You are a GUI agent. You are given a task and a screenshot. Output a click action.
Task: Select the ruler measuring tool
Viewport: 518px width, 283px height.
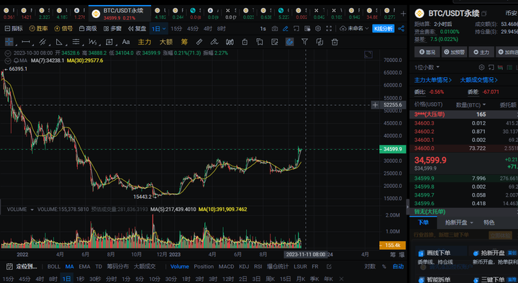tap(199, 42)
